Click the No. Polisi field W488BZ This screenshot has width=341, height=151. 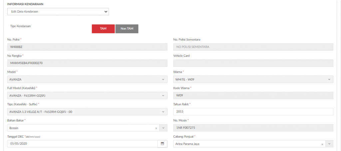87,47
